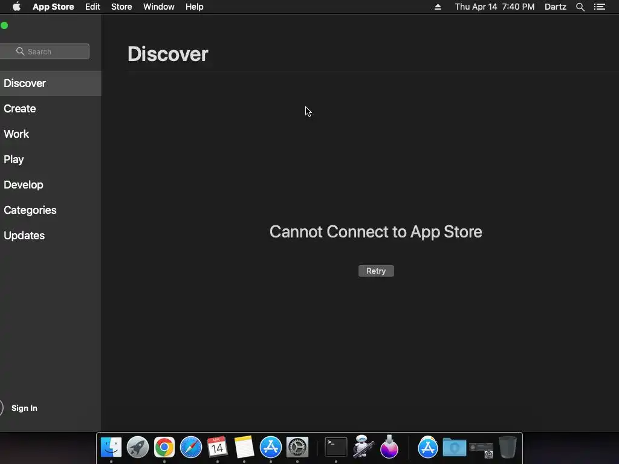
Task: Click App Store icon next to blue folder
Action: pyautogui.click(x=428, y=448)
